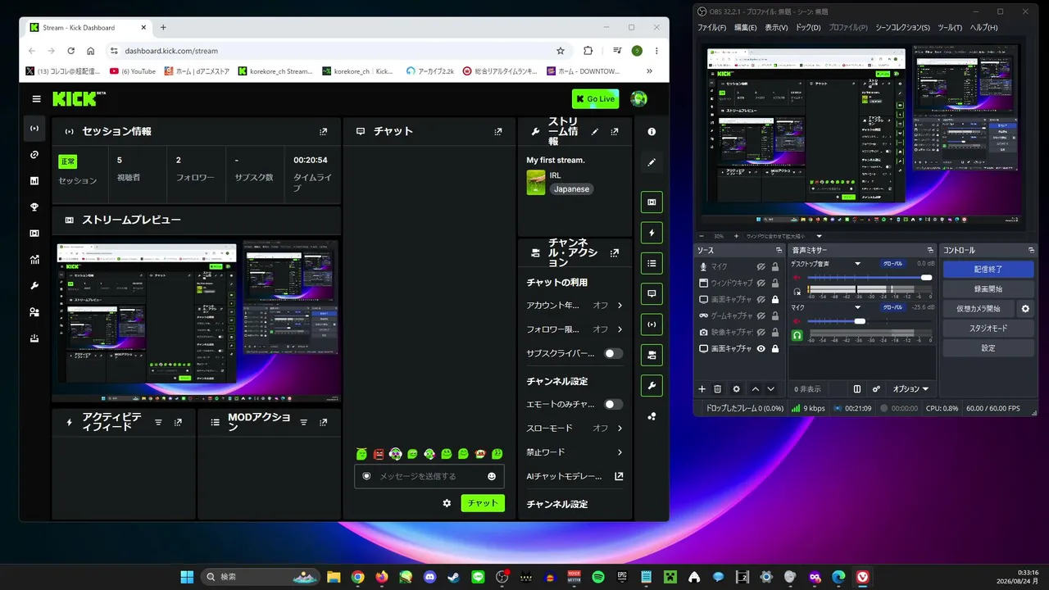Start recording with 録画開始 in OBS
The width and height of the screenshot is (1049, 590).
pyautogui.click(x=988, y=289)
